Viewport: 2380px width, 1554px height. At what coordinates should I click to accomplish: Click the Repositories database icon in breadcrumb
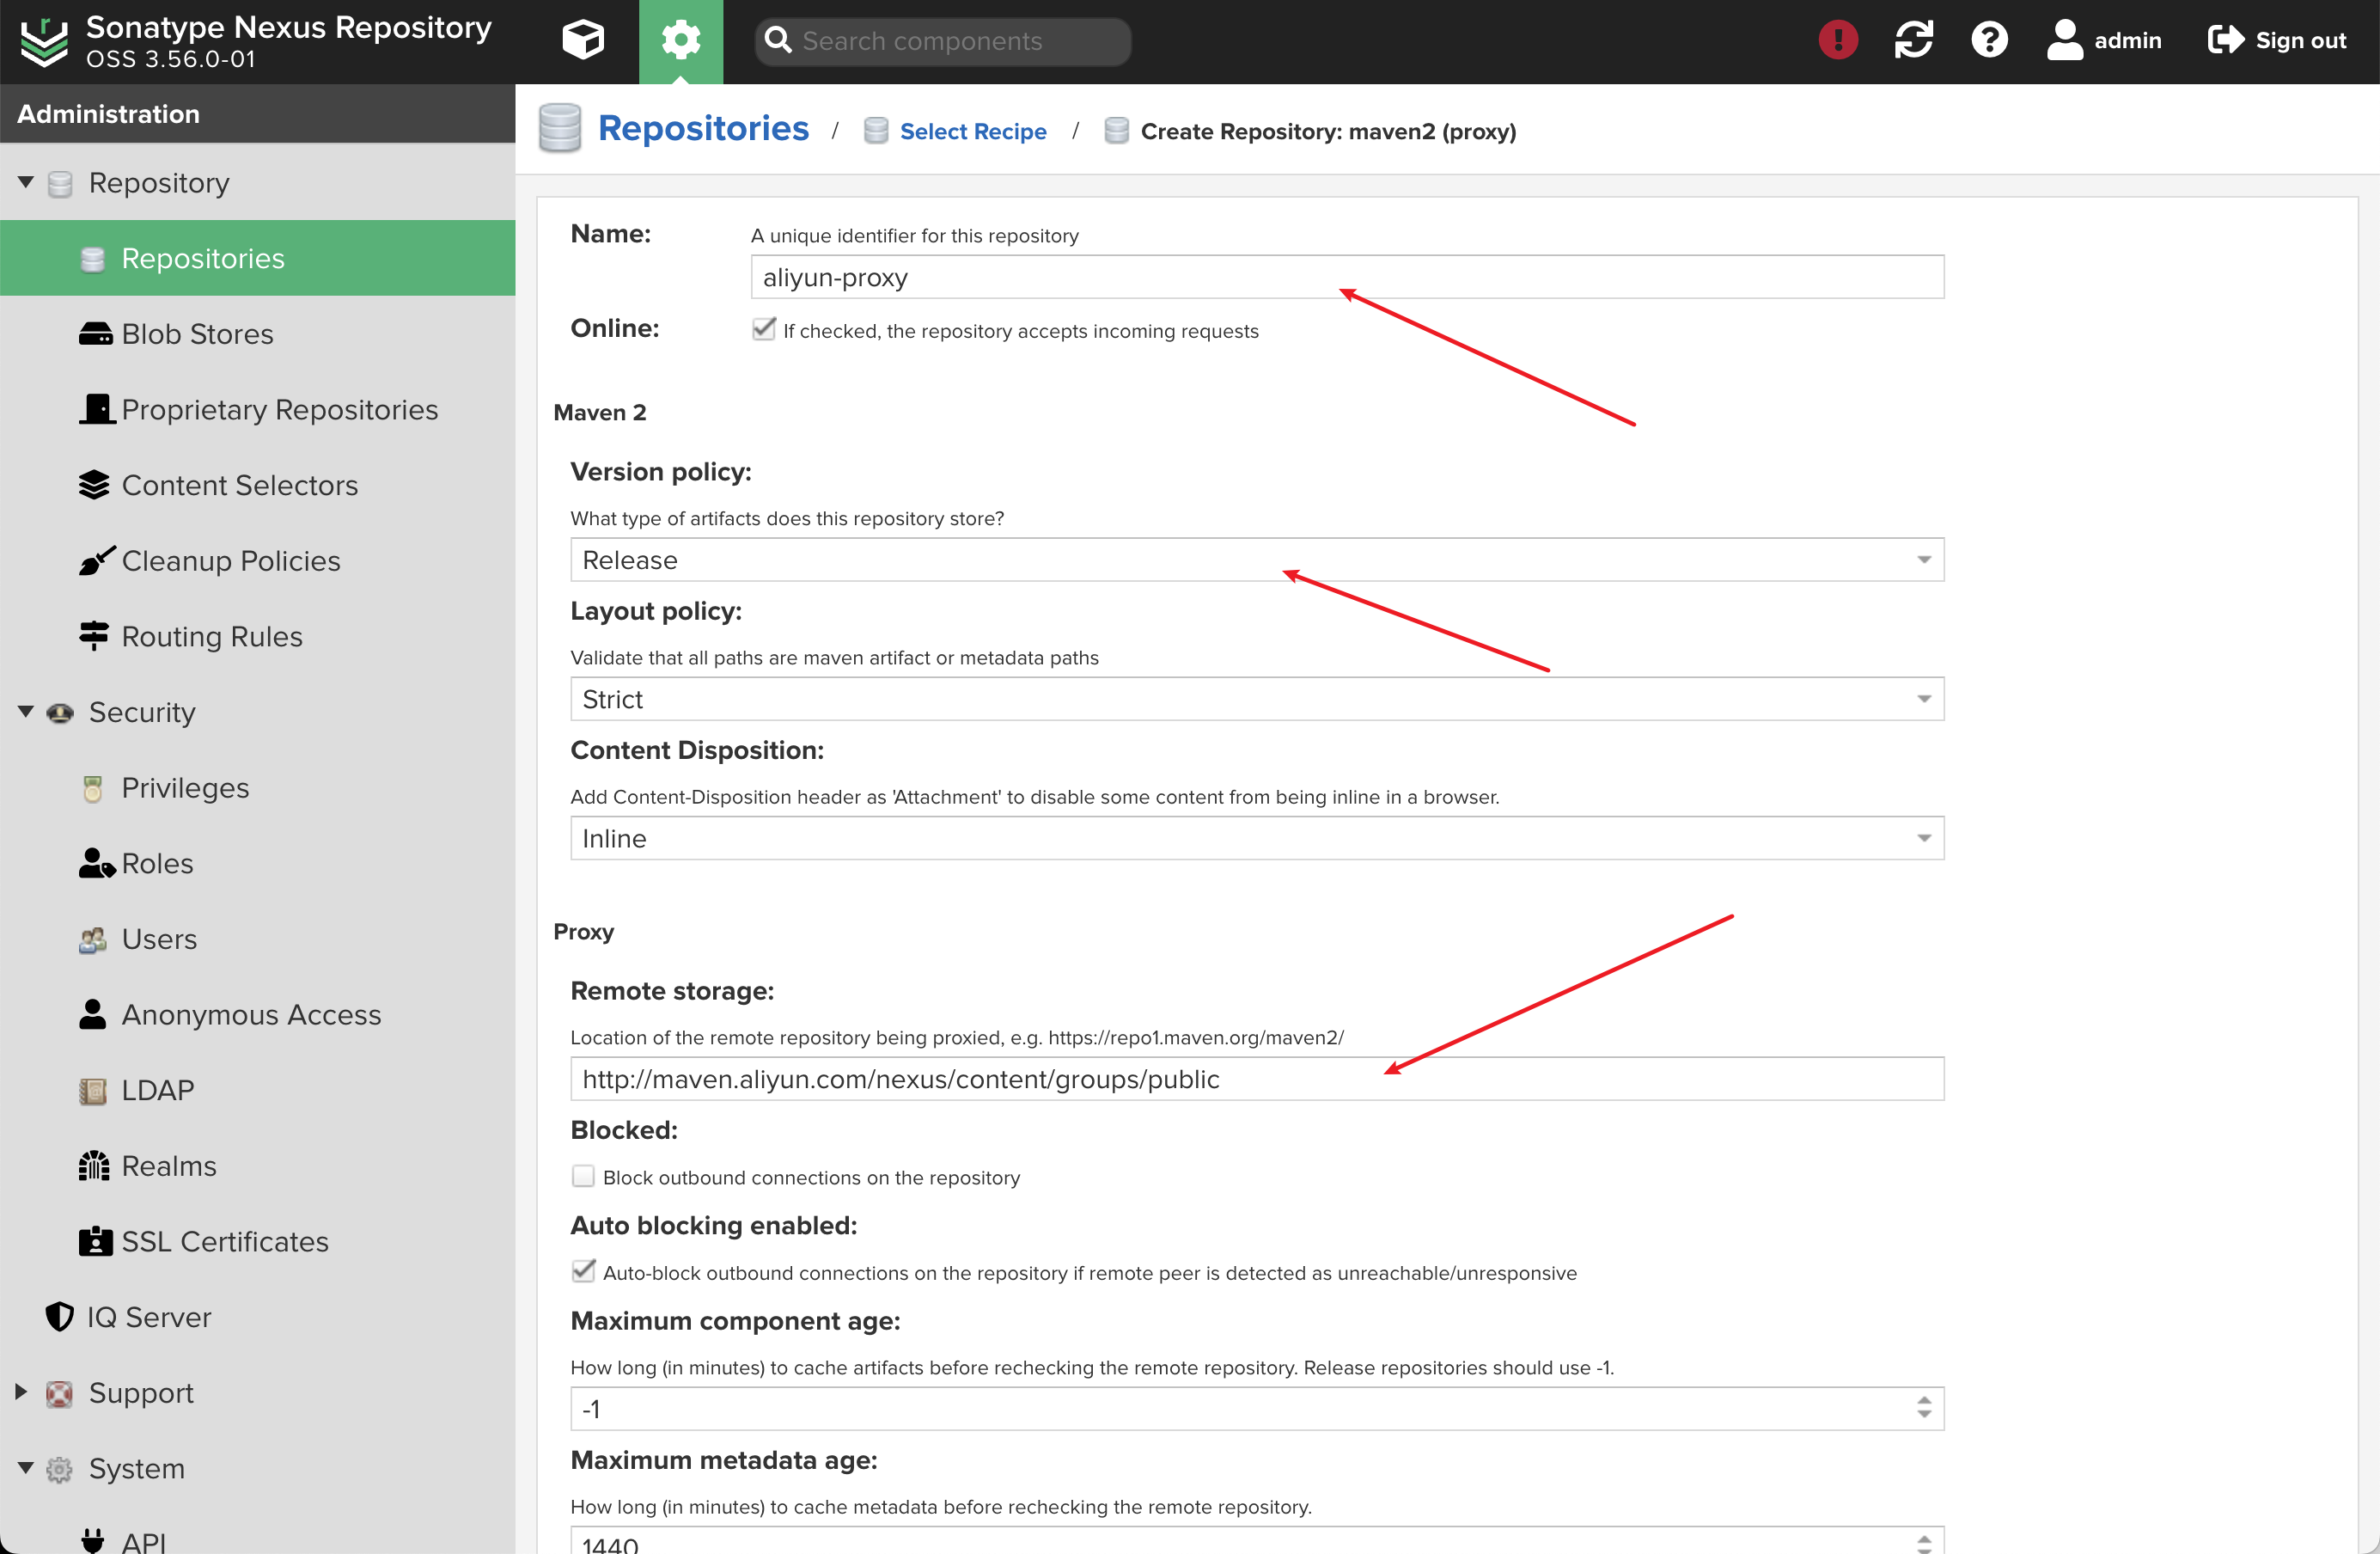[x=560, y=129]
